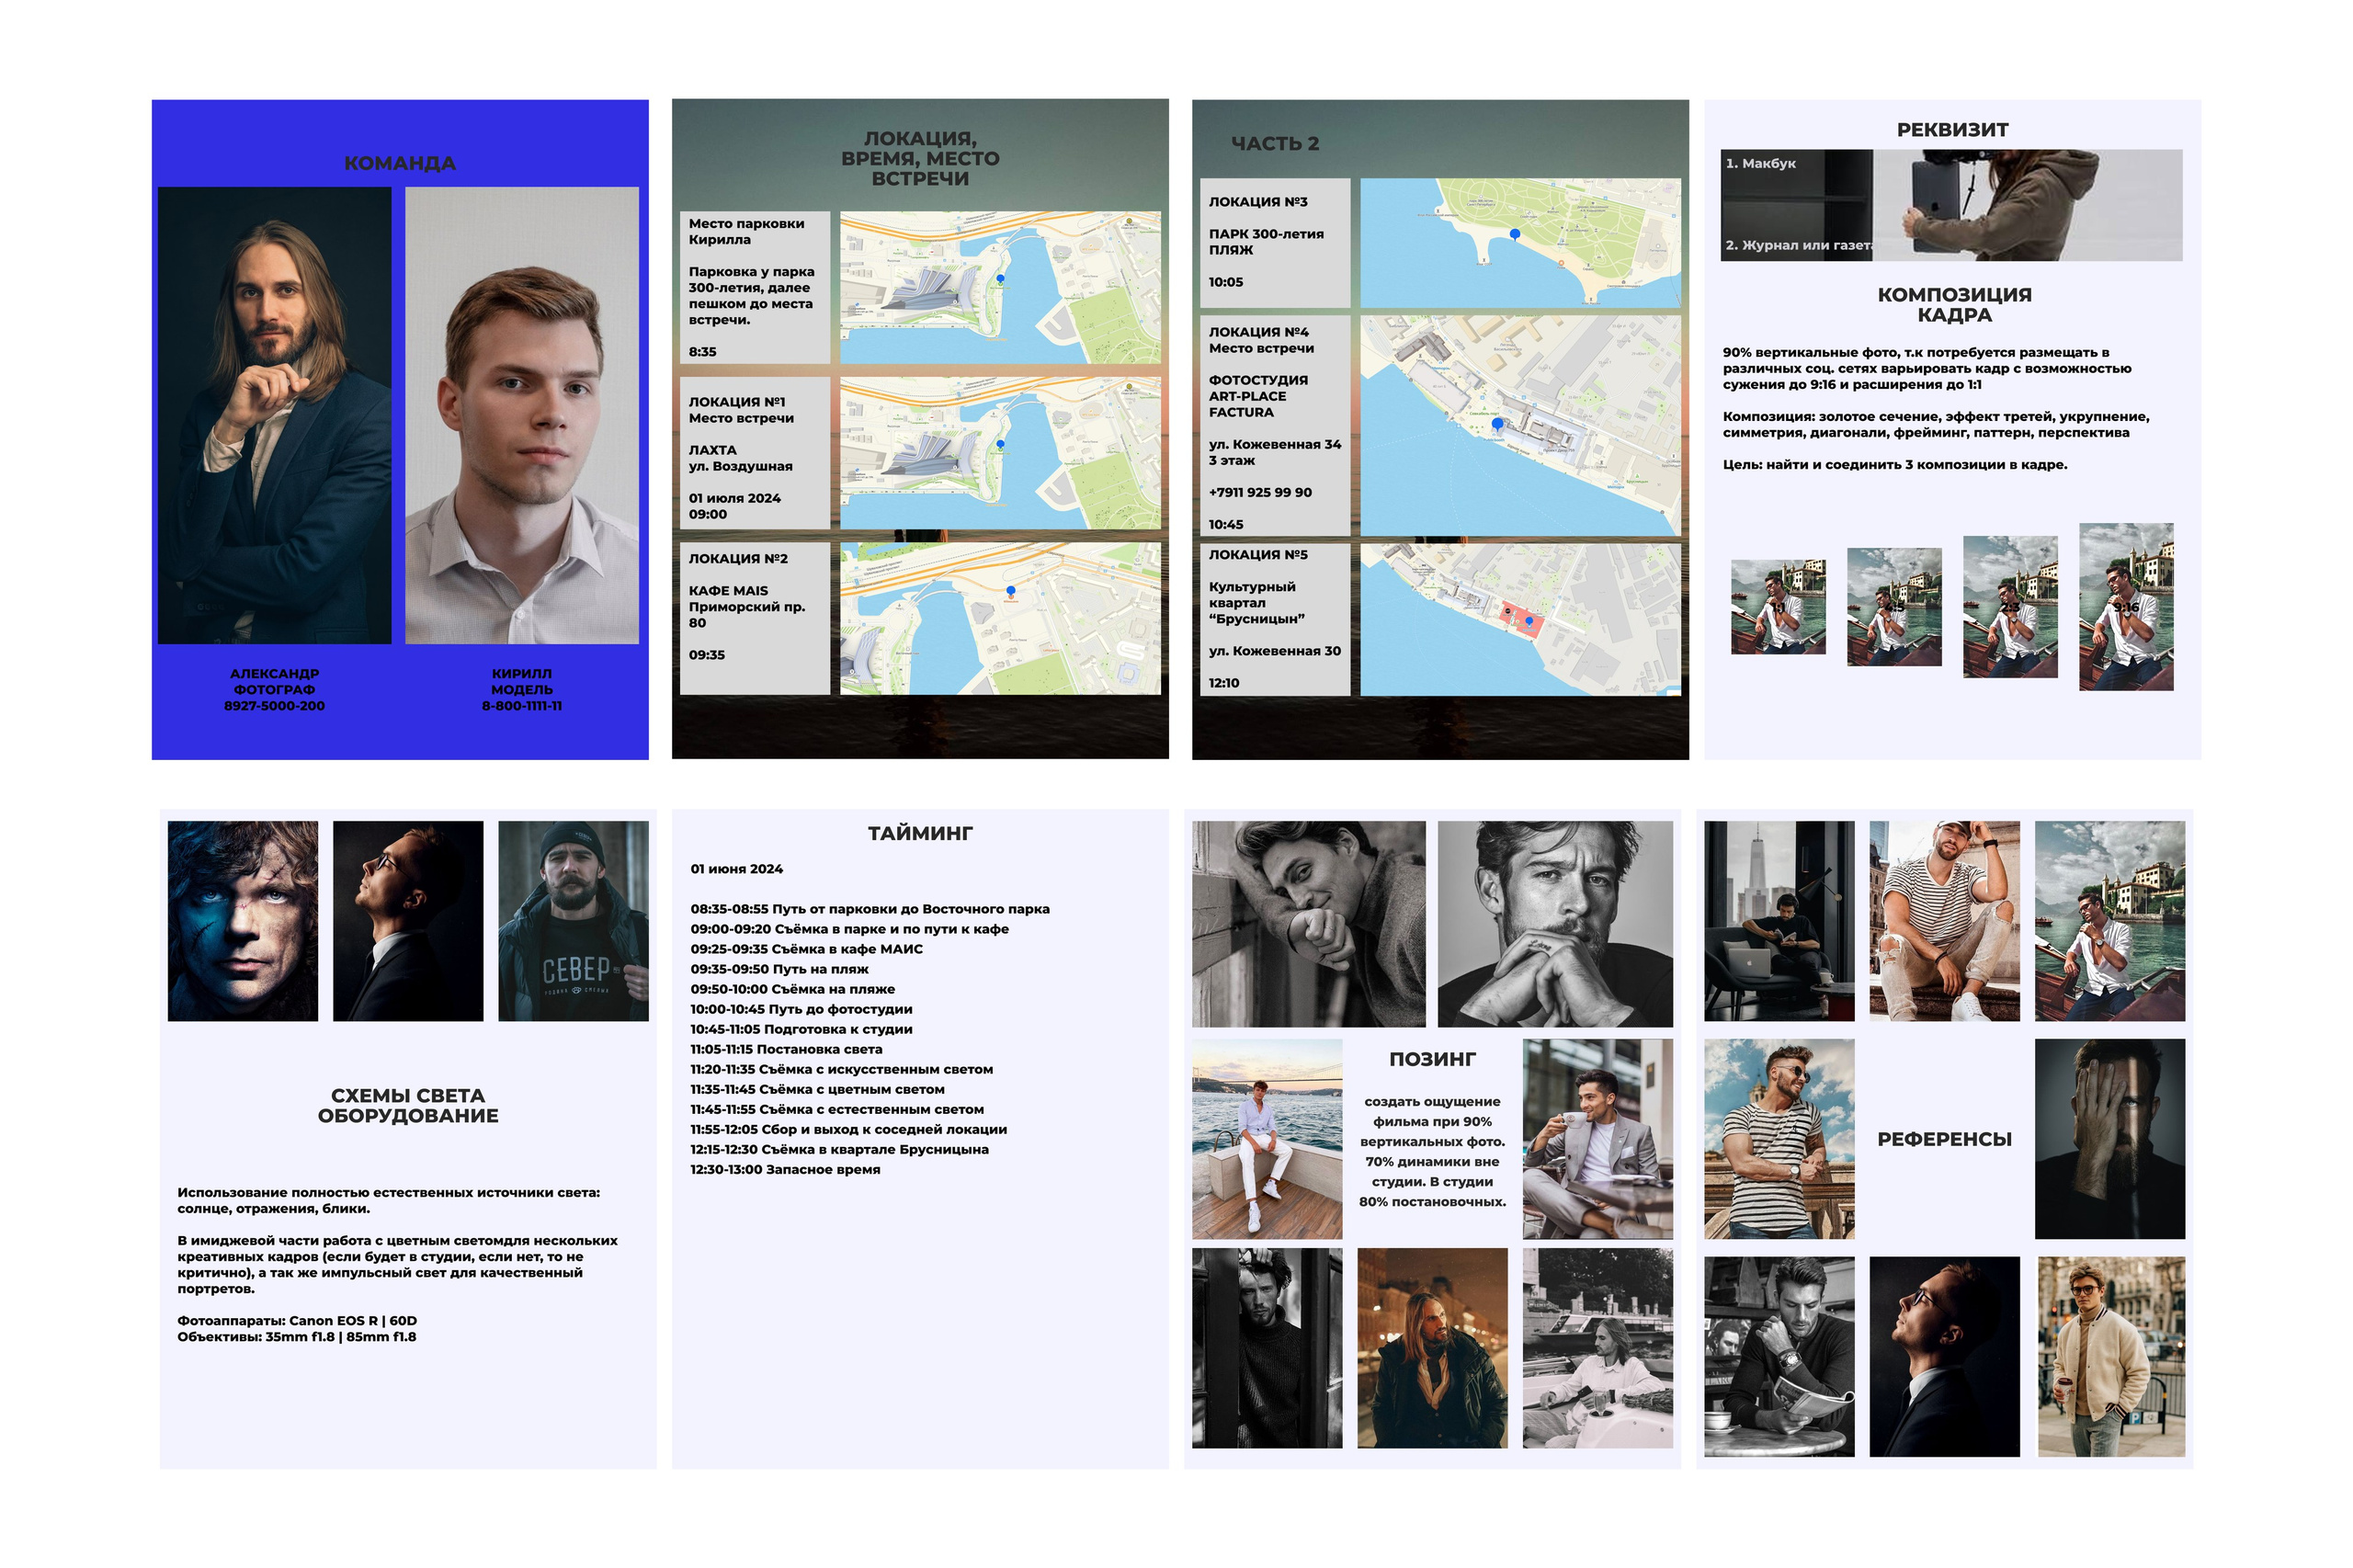Click the photographer's phone number 8927-5000-200
Viewport: 2353px width, 1568px height.
(x=274, y=706)
